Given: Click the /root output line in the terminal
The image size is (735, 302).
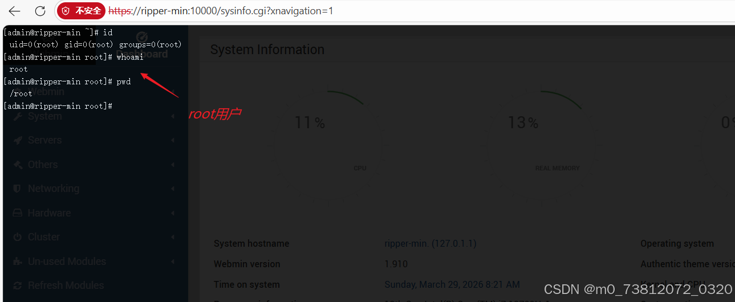Looking at the screenshot, I should pos(21,93).
